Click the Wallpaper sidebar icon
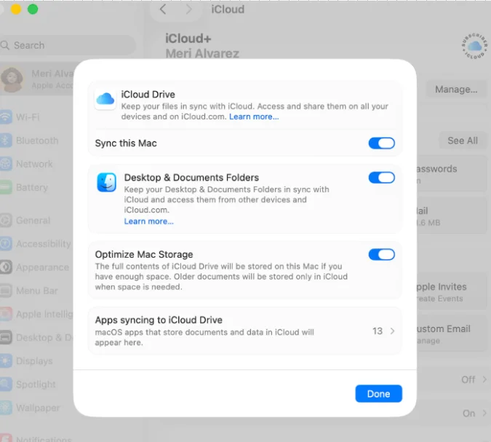Viewport: 491px width, 442px height. click(x=6, y=408)
